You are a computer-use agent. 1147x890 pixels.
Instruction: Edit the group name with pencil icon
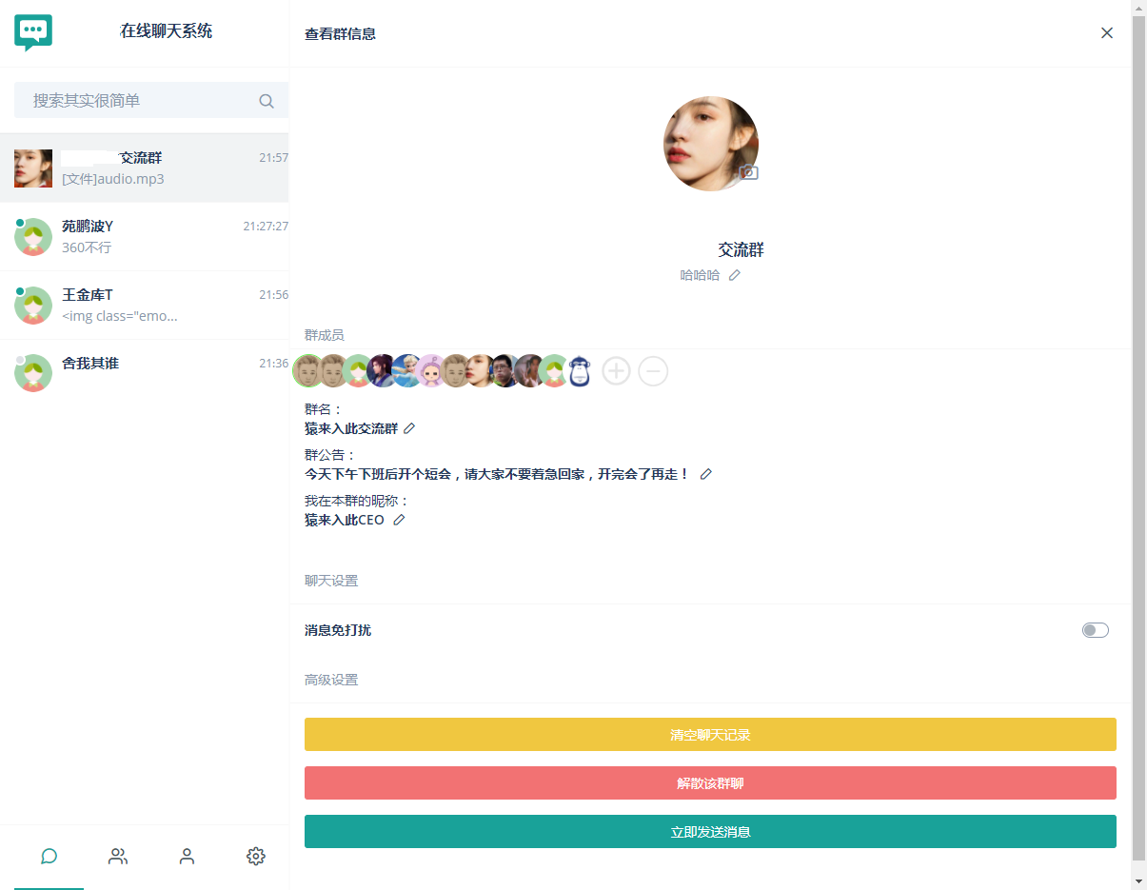409,428
